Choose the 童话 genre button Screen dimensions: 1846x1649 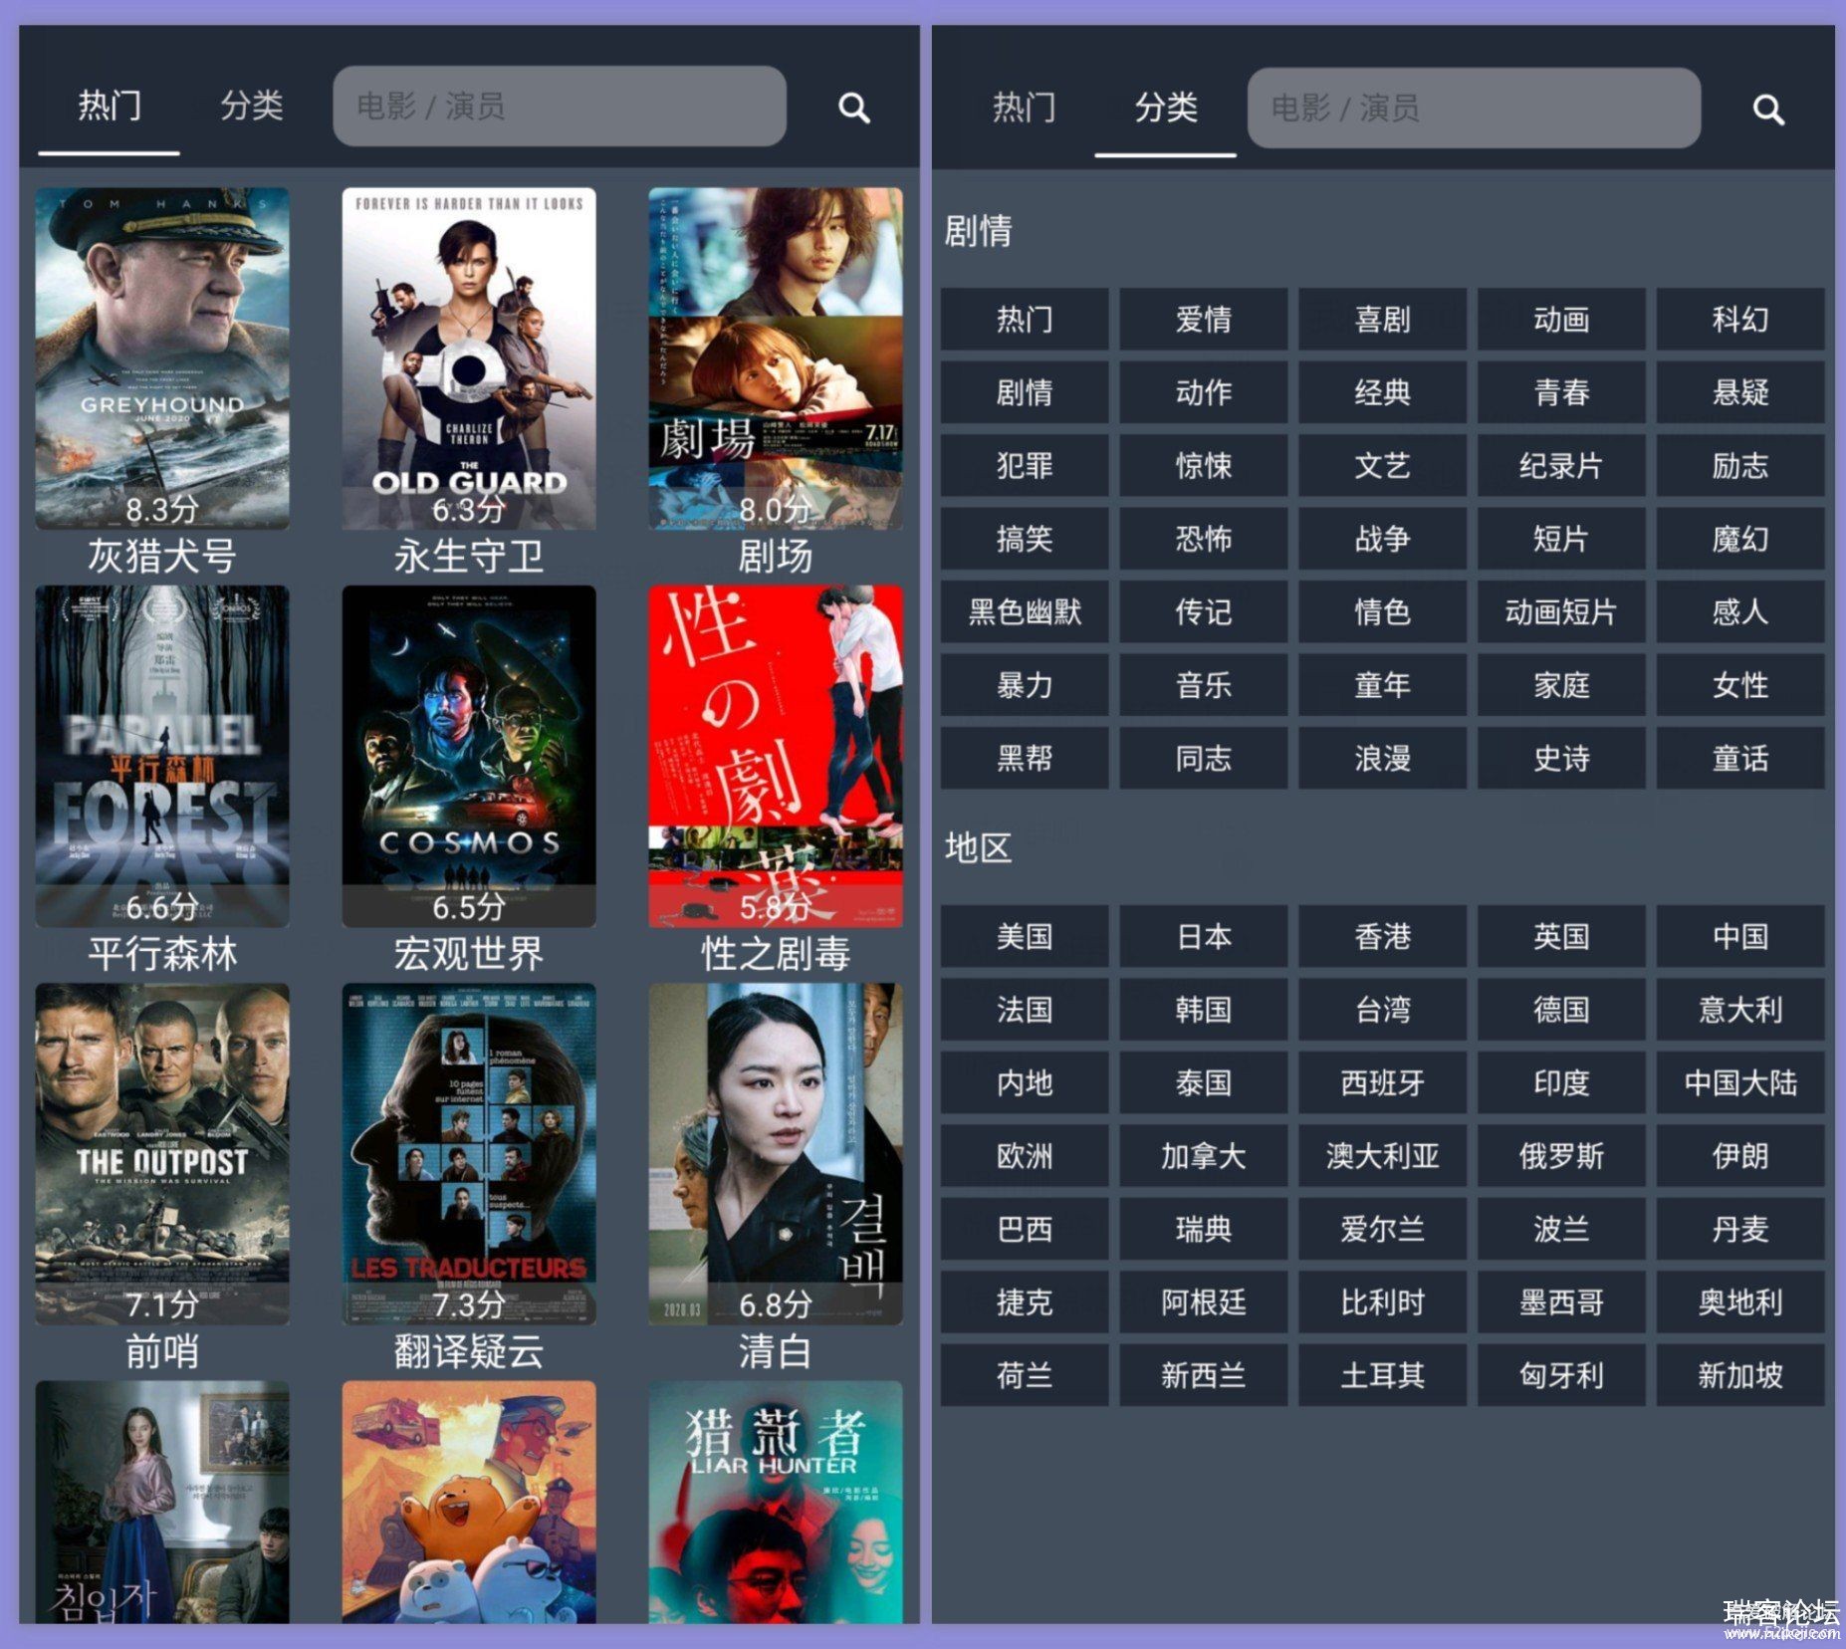(x=1740, y=759)
